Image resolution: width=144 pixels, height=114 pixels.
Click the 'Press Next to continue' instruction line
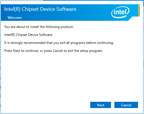point(54,51)
